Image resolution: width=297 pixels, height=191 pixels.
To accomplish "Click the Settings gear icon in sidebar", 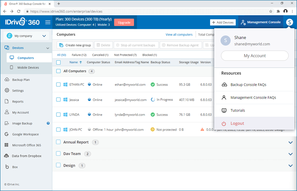I will (7, 90).
